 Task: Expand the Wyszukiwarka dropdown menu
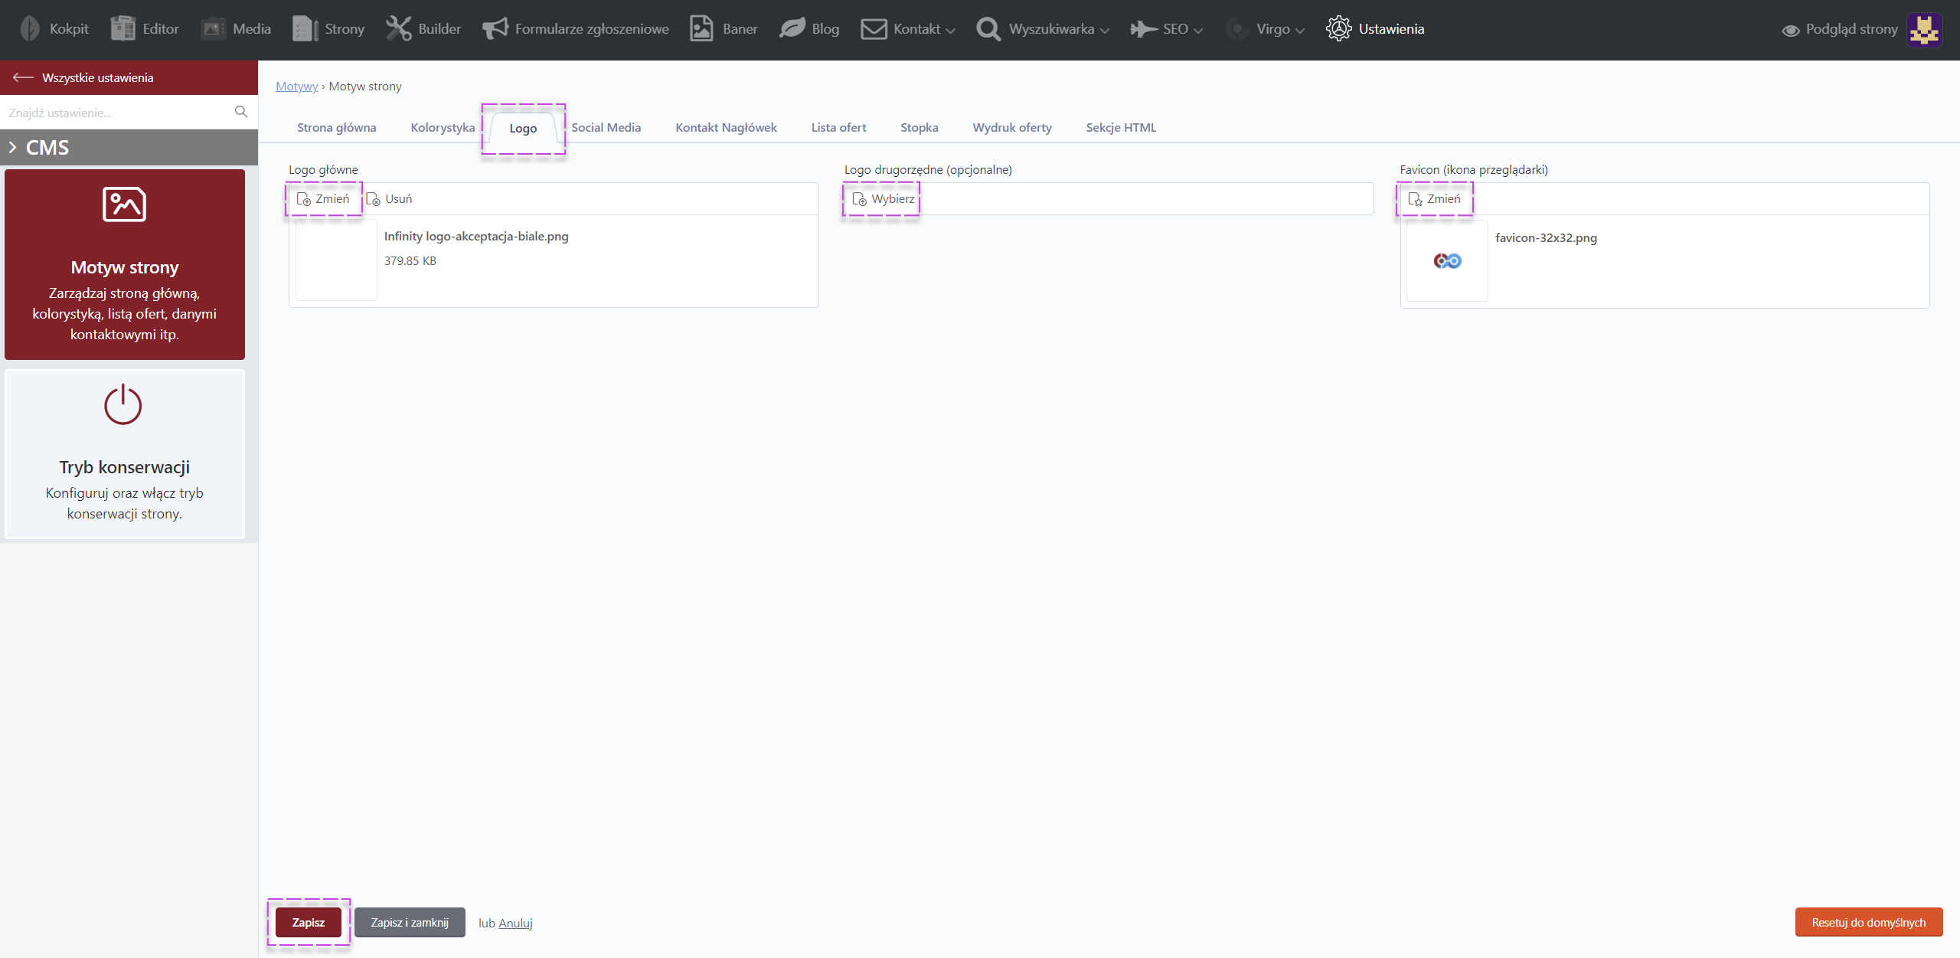(x=1050, y=29)
